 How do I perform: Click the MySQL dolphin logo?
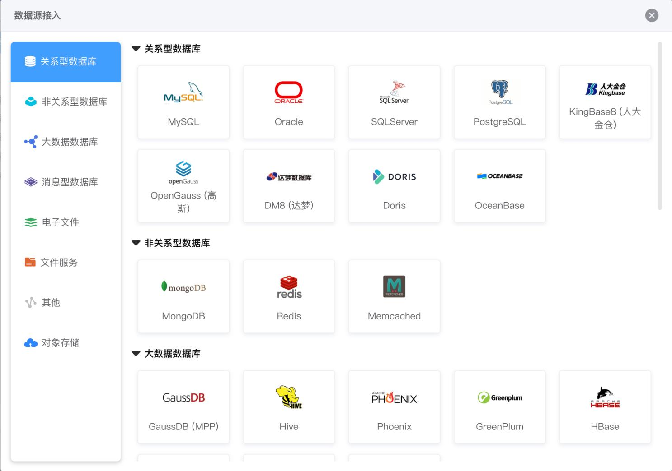tap(183, 92)
